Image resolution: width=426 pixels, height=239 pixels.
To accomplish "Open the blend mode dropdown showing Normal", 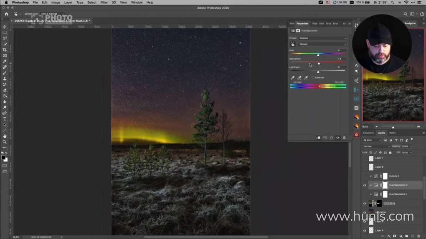I will tap(376, 146).
